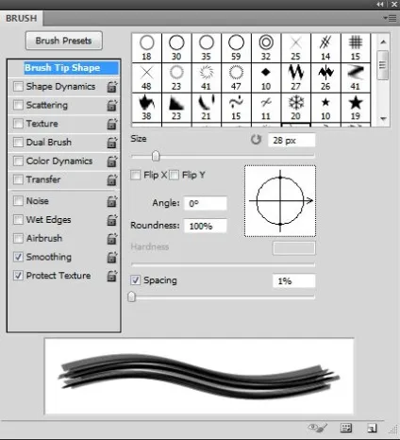Toggle the lock next to Shape Dynamics

tap(112, 87)
